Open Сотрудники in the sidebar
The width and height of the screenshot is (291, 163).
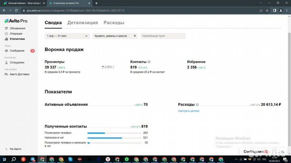17,62
